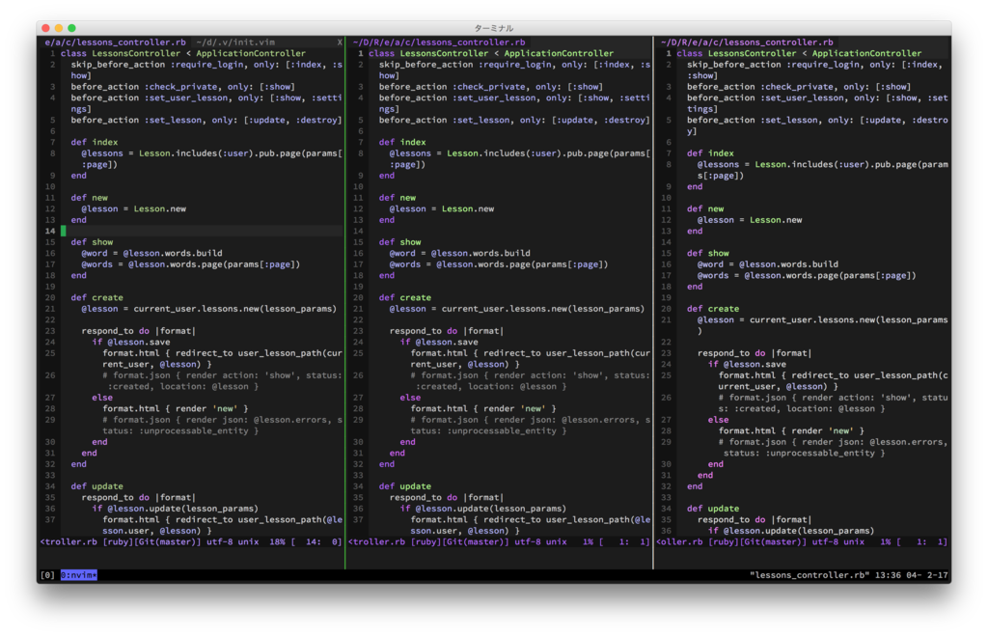Click "format.html { render 'new' }" in the right pane
988x636 pixels.
tap(792, 430)
